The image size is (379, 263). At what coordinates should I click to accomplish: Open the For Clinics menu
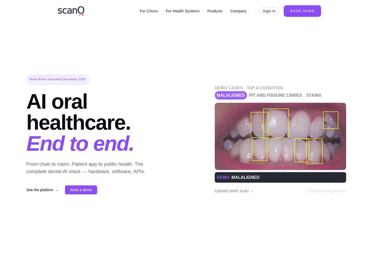(x=149, y=11)
